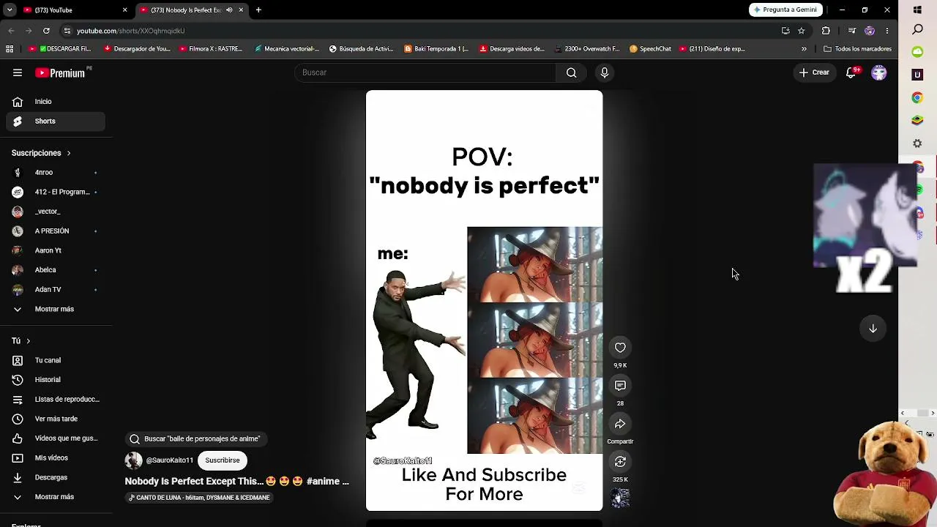Open the A PRESIÓN subscription channel
Screen dimensions: 937x527
(x=56, y=231)
